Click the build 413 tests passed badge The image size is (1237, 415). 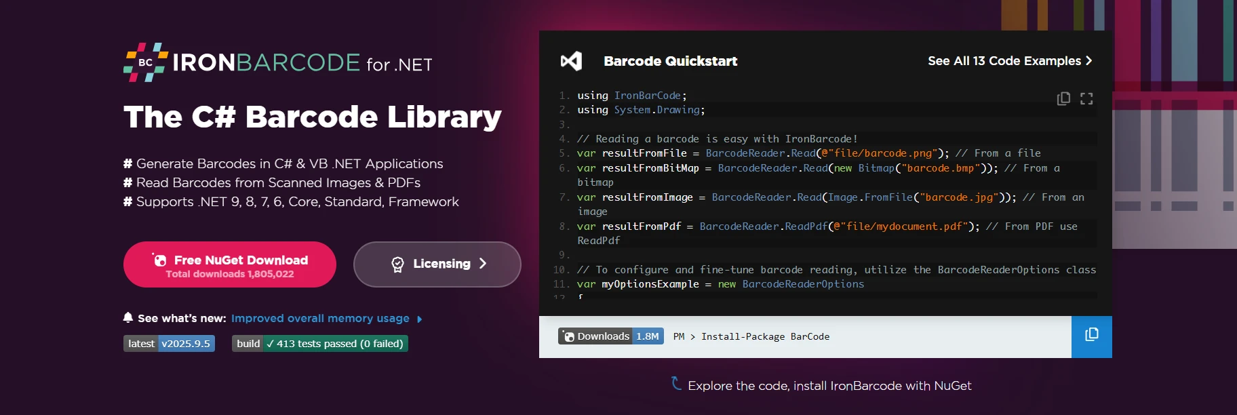(x=319, y=344)
